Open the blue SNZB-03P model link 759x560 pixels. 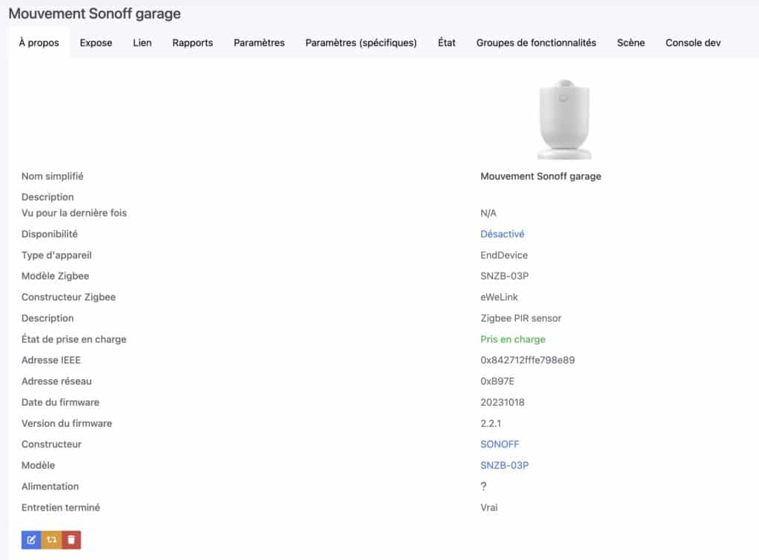click(x=504, y=465)
